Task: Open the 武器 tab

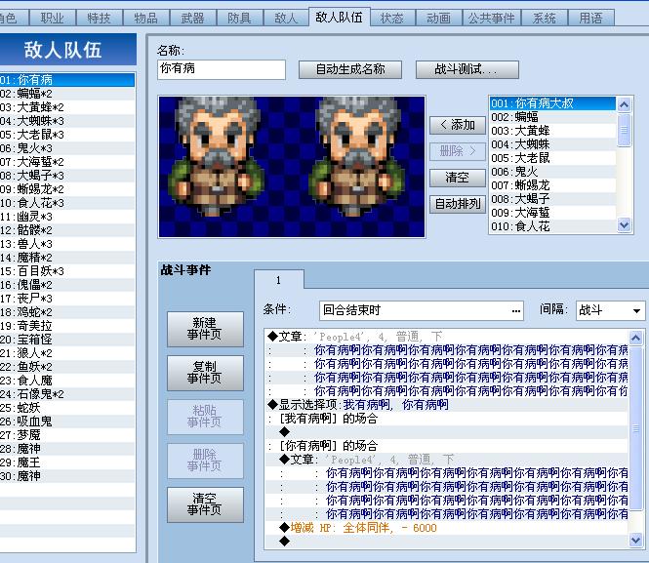Action: click(x=193, y=19)
